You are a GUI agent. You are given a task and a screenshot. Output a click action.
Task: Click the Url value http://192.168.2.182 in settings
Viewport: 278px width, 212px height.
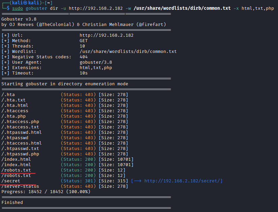tap(107, 35)
